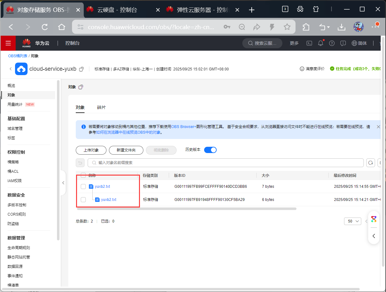Close the blue info banner
This screenshot has width=386, height=292.
click(x=378, y=127)
